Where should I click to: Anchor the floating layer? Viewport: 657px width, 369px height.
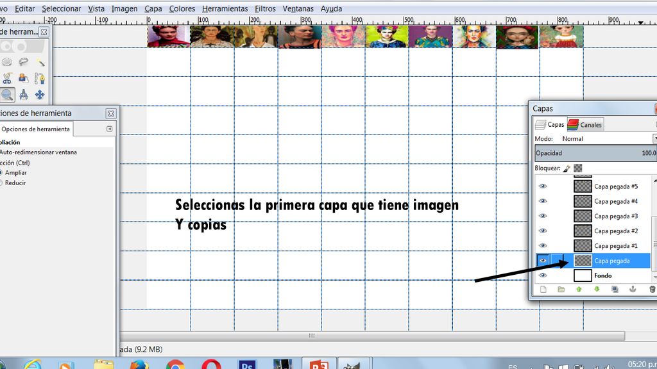coord(633,289)
